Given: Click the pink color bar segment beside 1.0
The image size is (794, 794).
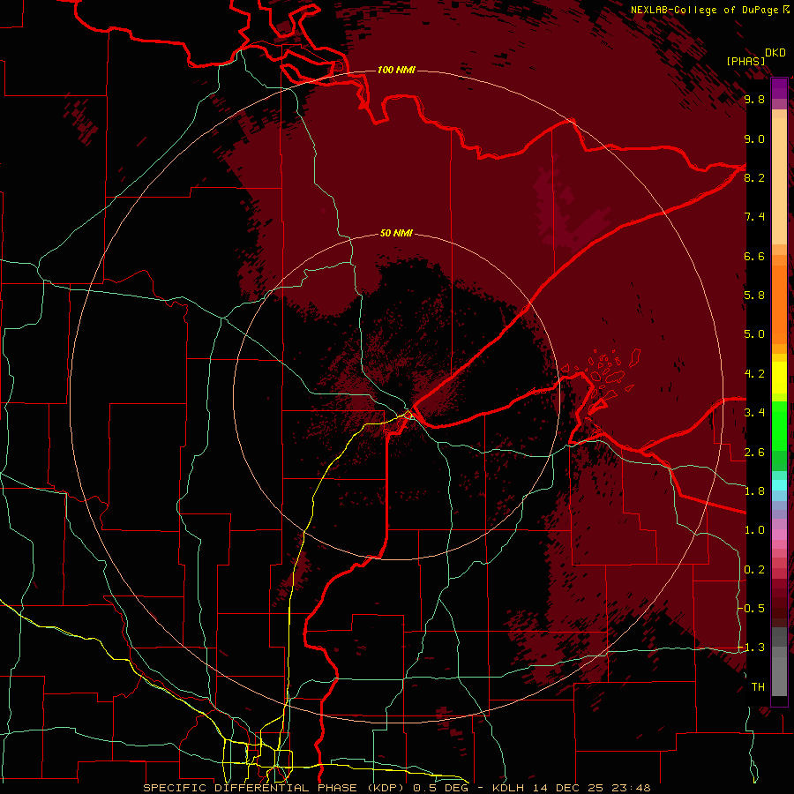Looking at the screenshot, I should [779, 535].
